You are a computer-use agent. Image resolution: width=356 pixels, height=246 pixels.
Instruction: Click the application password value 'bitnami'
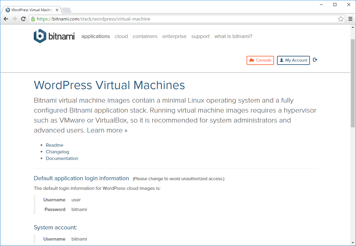point(79,209)
